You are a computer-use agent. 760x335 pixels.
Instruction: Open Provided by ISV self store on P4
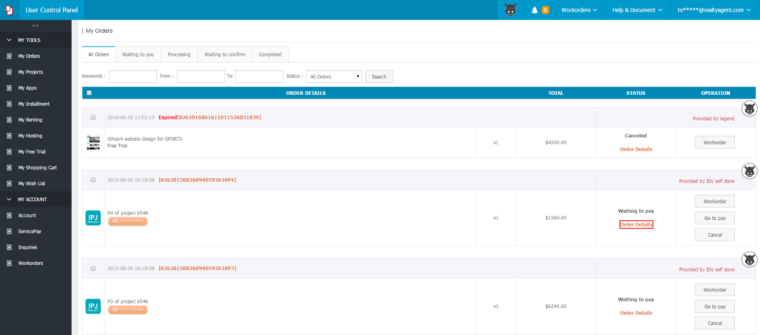[x=707, y=181]
